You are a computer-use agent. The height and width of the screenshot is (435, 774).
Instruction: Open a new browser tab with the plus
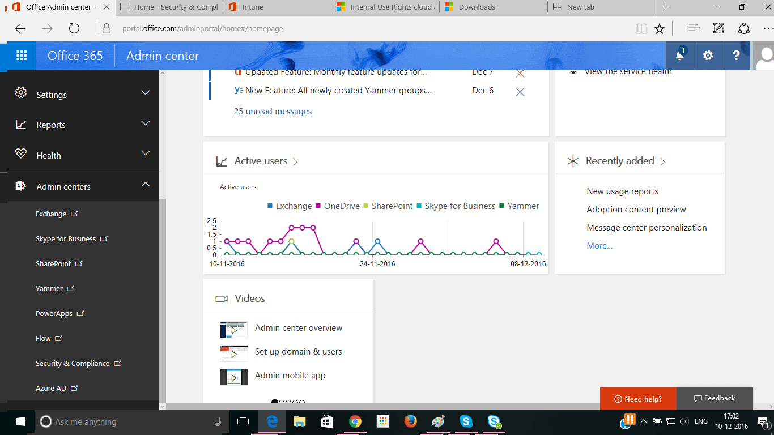(x=666, y=7)
